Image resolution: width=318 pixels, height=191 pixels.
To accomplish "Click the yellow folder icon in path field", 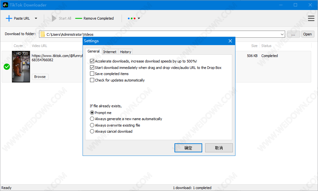I will (43, 34).
